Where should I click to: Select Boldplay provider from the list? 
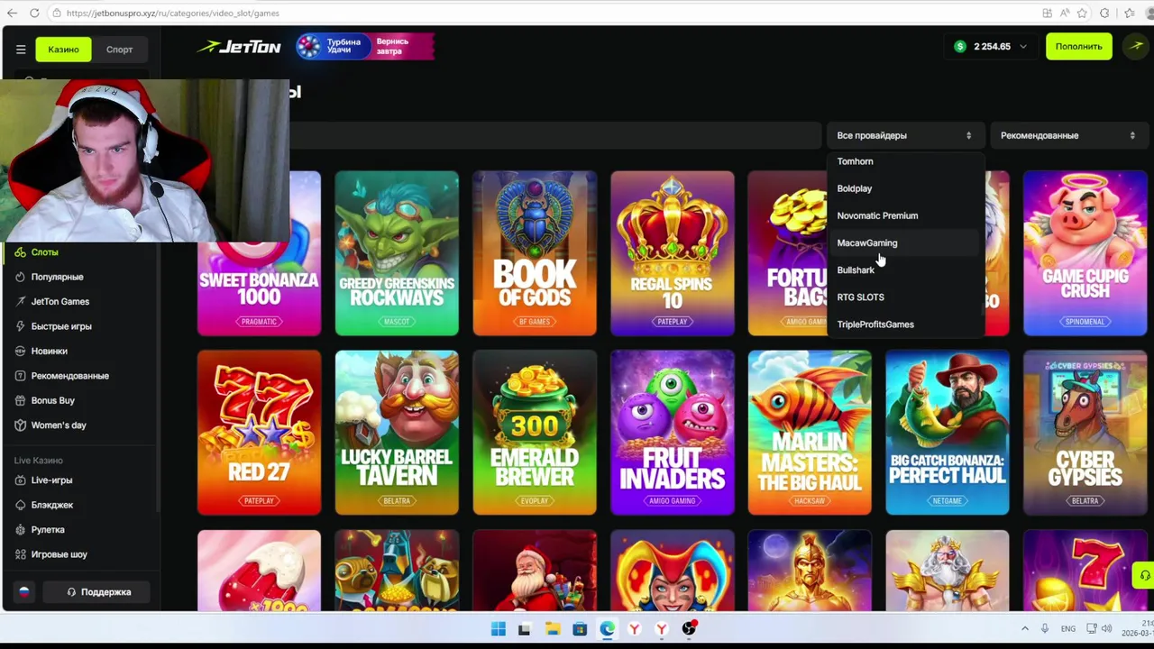click(x=903, y=188)
